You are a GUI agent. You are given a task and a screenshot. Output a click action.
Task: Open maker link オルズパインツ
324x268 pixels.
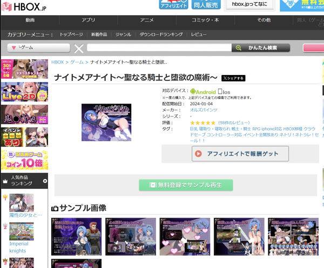pyautogui.click(x=204, y=110)
